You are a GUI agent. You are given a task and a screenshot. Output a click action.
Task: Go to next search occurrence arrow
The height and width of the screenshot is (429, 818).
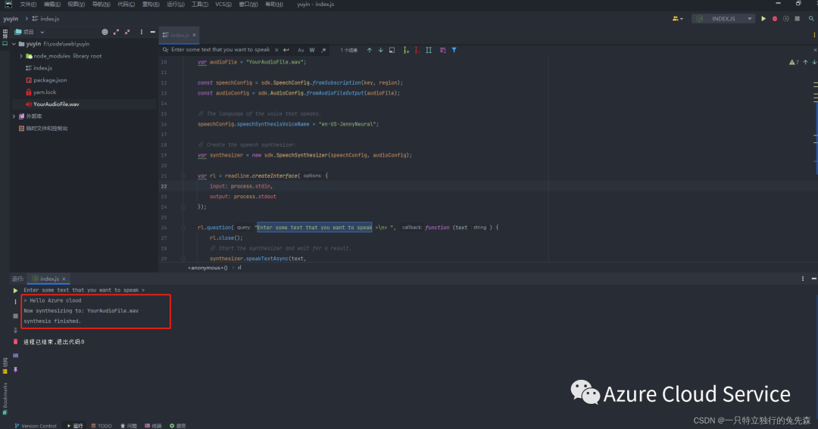[381, 50]
